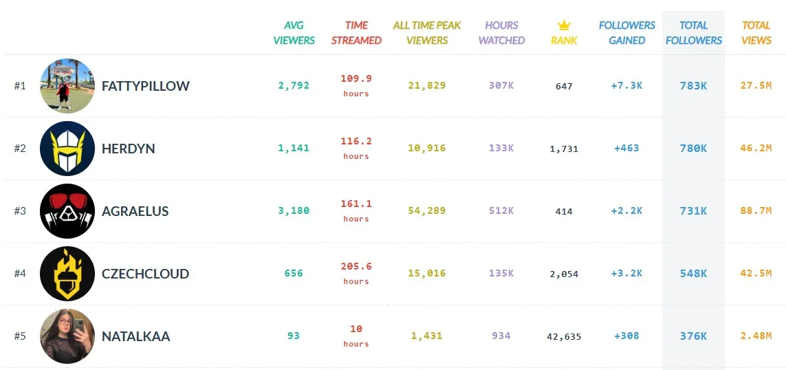786x370 pixels.
Task: Go to AGRAELUS channel page
Action: 135,211
